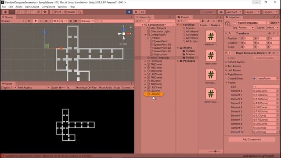Viewport: 281px width, 158px height.
Task: Select the RoomSpa script asset
Action: [211, 76]
